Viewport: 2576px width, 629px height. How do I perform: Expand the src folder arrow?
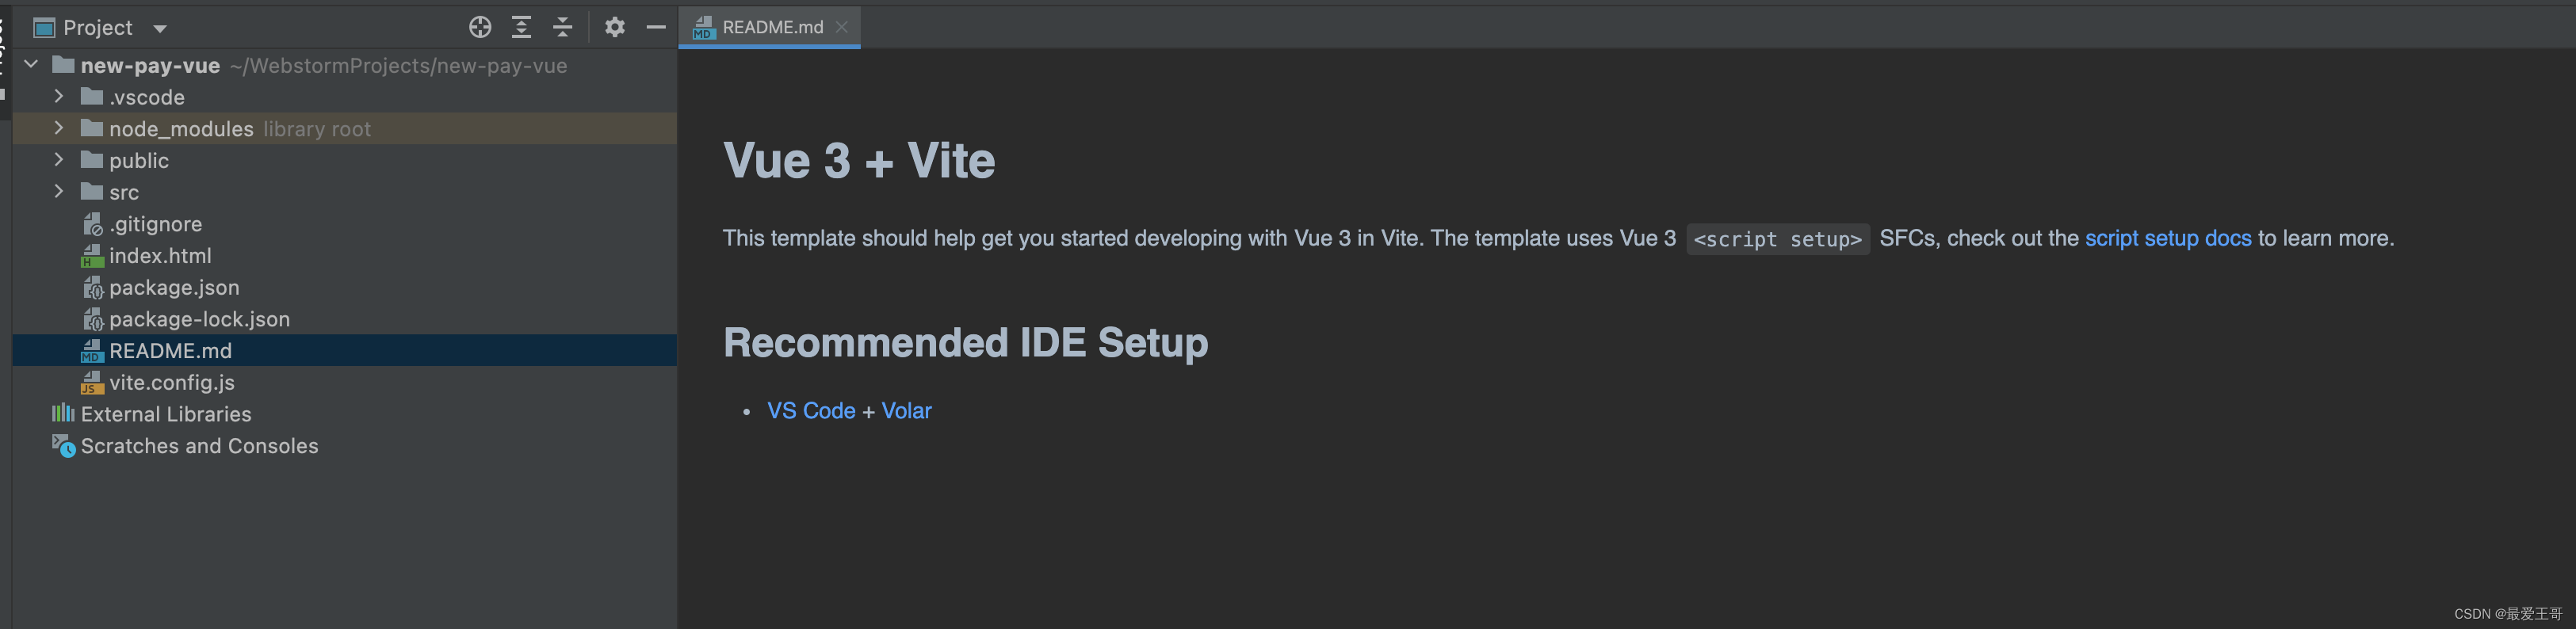[x=58, y=191]
